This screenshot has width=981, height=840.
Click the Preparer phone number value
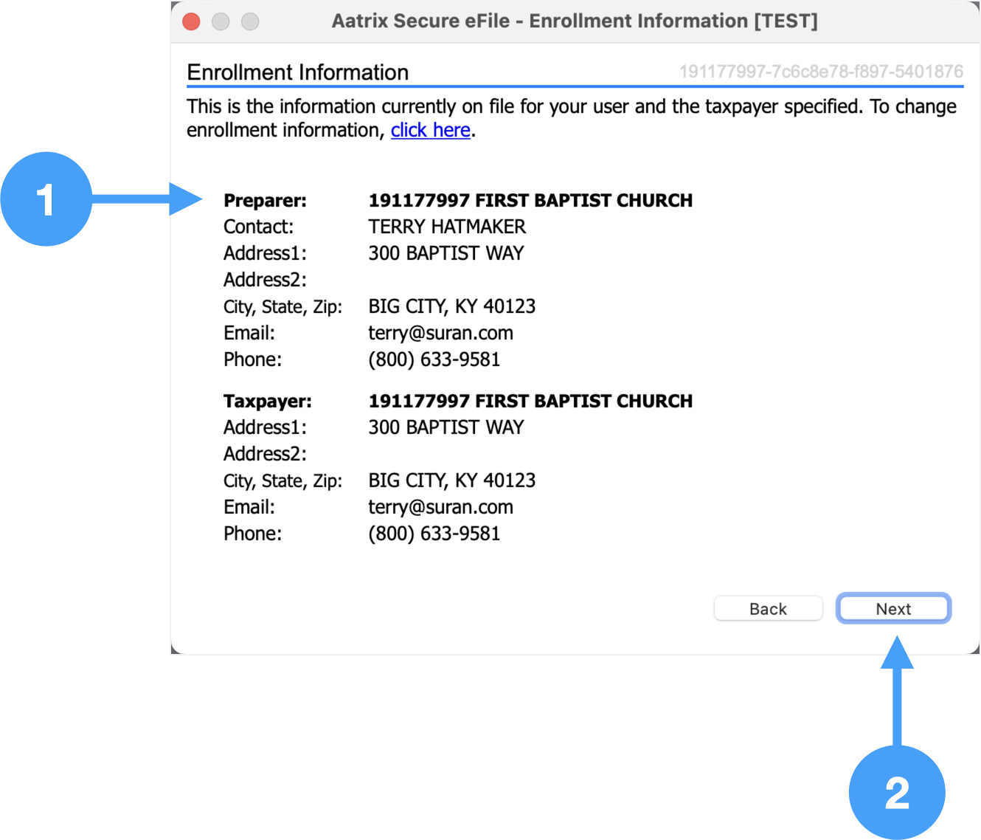pos(434,359)
